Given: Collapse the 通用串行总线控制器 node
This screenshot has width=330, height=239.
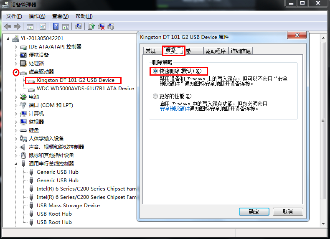Looking at the screenshot, I should [x=16, y=164].
